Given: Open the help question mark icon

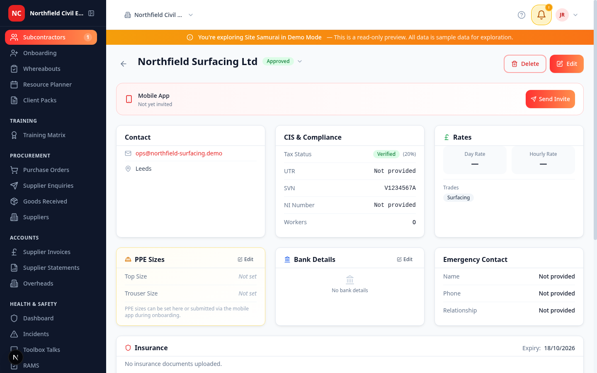Looking at the screenshot, I should 521,15.
